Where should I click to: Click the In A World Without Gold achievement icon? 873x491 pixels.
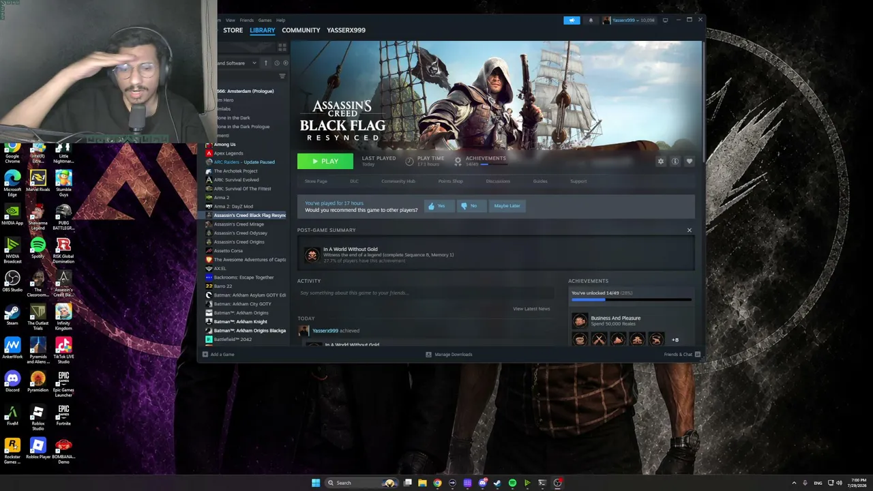pyautogui.click(x=312, y=254)
